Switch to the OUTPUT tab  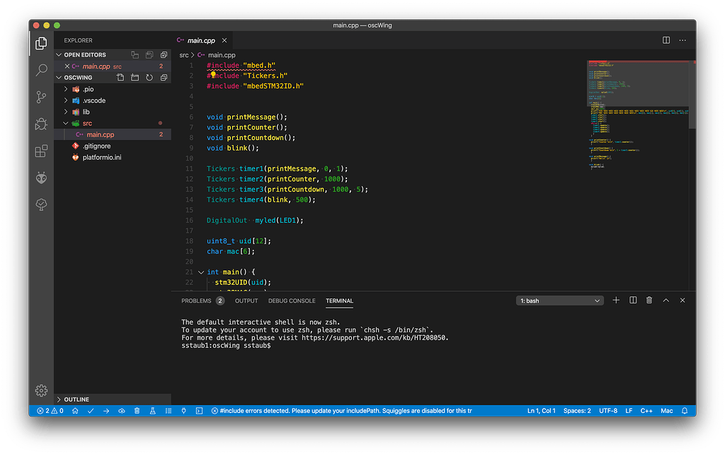tap(246, 300)
